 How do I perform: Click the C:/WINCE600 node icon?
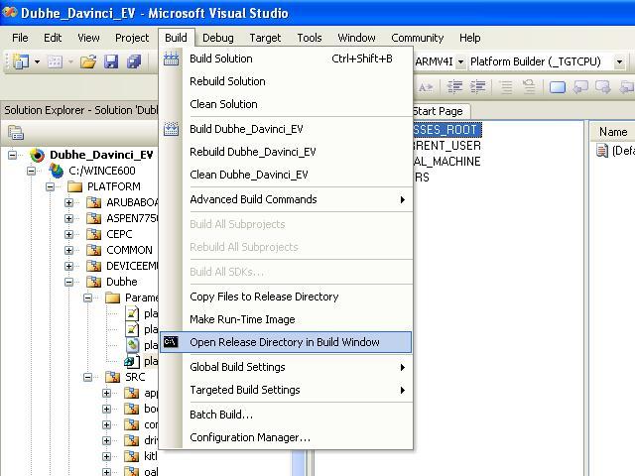click(x=57, y=171)
